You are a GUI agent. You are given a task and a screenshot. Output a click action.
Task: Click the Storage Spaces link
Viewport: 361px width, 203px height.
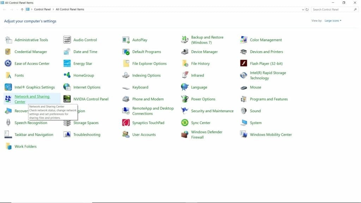[86, 123]
